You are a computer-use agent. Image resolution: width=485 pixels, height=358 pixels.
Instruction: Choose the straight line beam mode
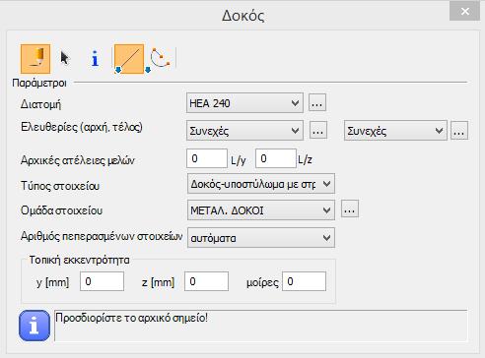point(129,59)
